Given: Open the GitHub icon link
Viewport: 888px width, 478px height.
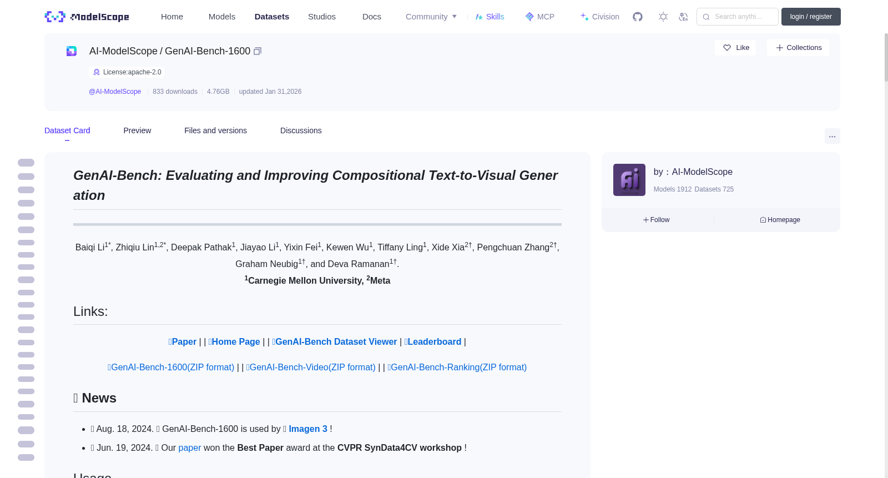Looking at the screenshot, I should (x=638, y=17).
